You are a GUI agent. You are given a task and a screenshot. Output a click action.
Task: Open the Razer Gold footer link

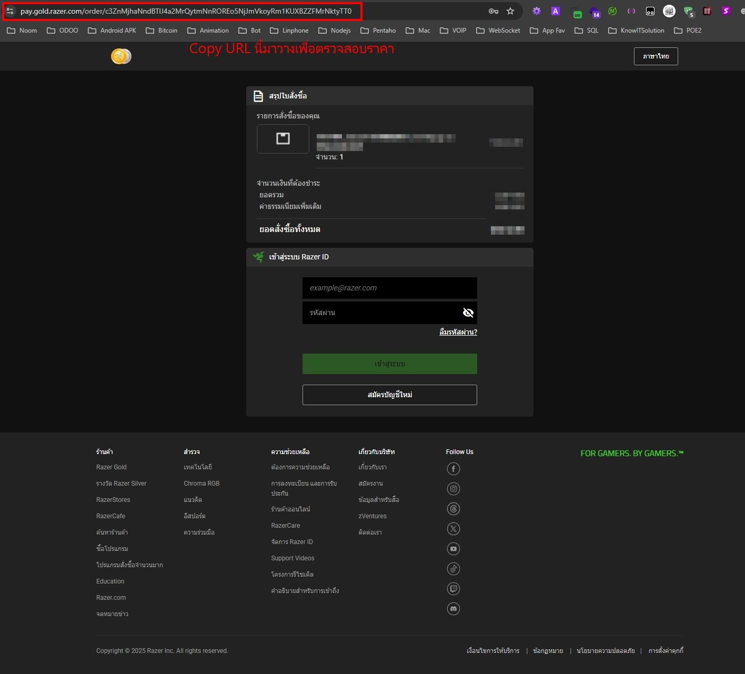(x=112, y=467)
